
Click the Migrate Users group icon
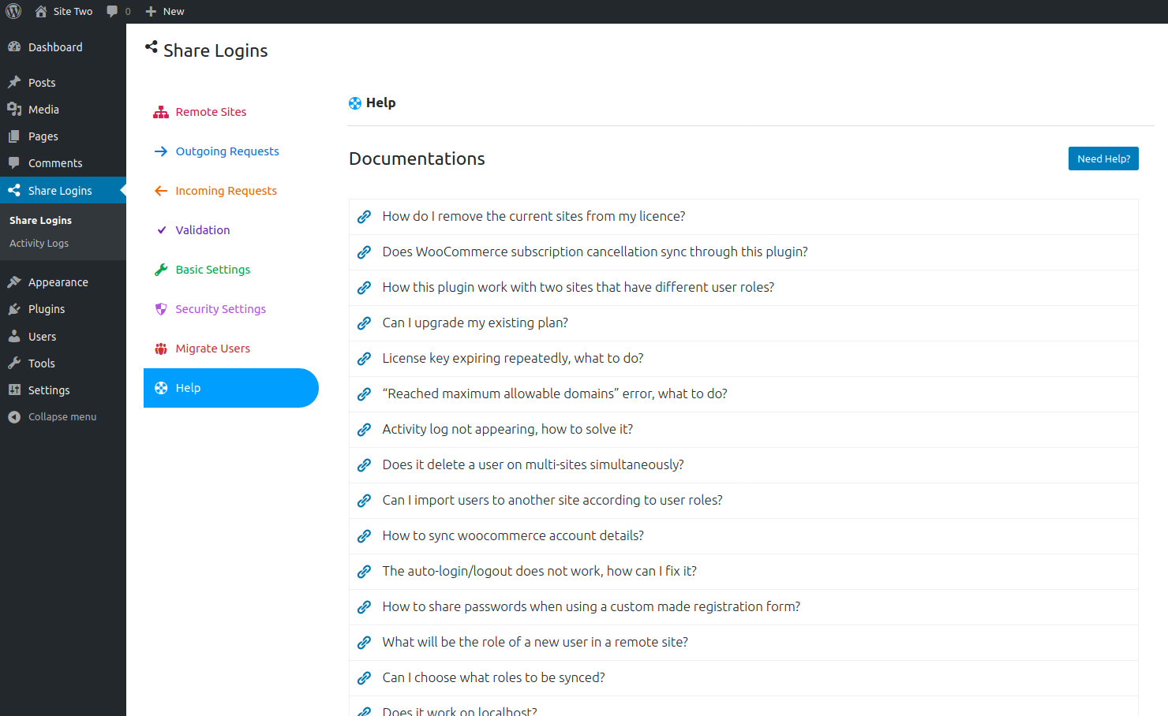(161, 349)
